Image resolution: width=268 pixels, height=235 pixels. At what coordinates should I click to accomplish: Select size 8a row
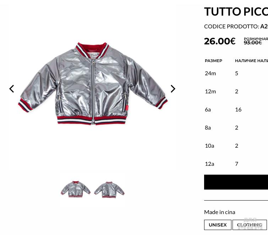[236, 128]
